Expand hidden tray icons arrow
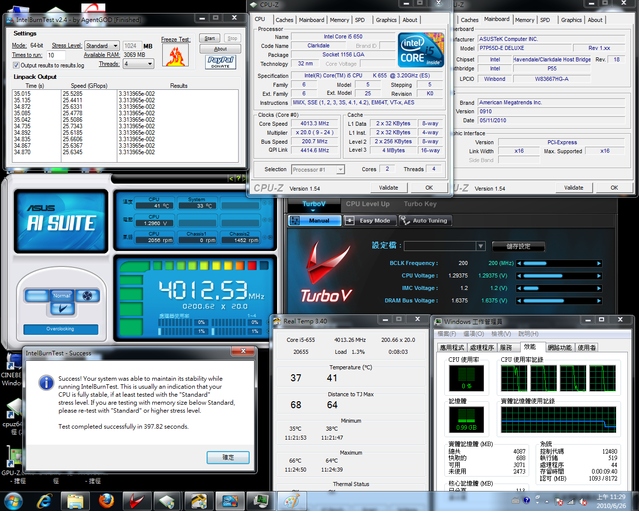The width and height of the screenshot is (639, 511). (x=547, y=502)
